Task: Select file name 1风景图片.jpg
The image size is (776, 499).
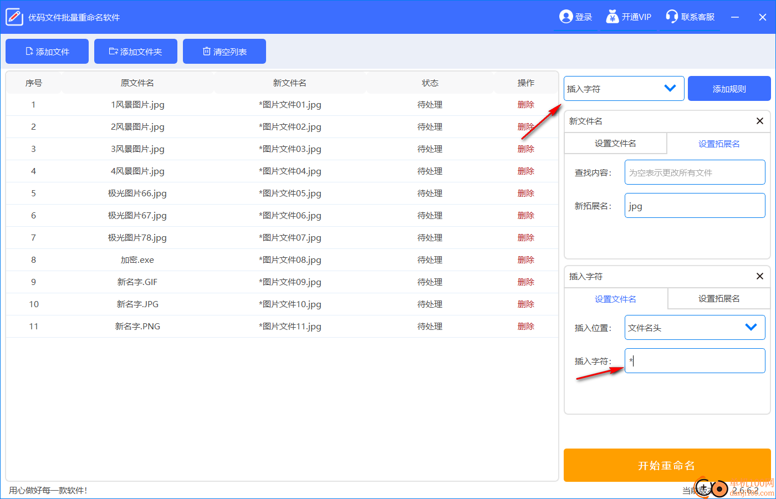Action: (x=137, y=105)
